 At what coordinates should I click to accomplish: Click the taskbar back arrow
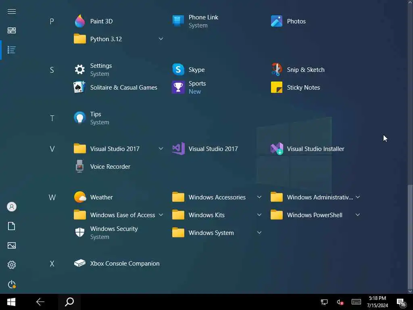click(x=40, y=302)
